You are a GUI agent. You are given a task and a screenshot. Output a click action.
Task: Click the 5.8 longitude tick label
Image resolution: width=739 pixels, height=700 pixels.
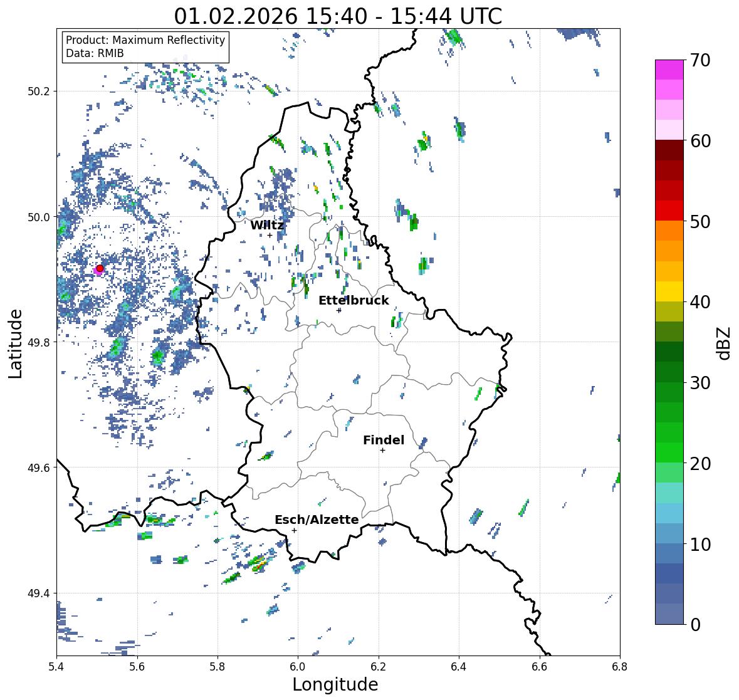click(218, 667)
